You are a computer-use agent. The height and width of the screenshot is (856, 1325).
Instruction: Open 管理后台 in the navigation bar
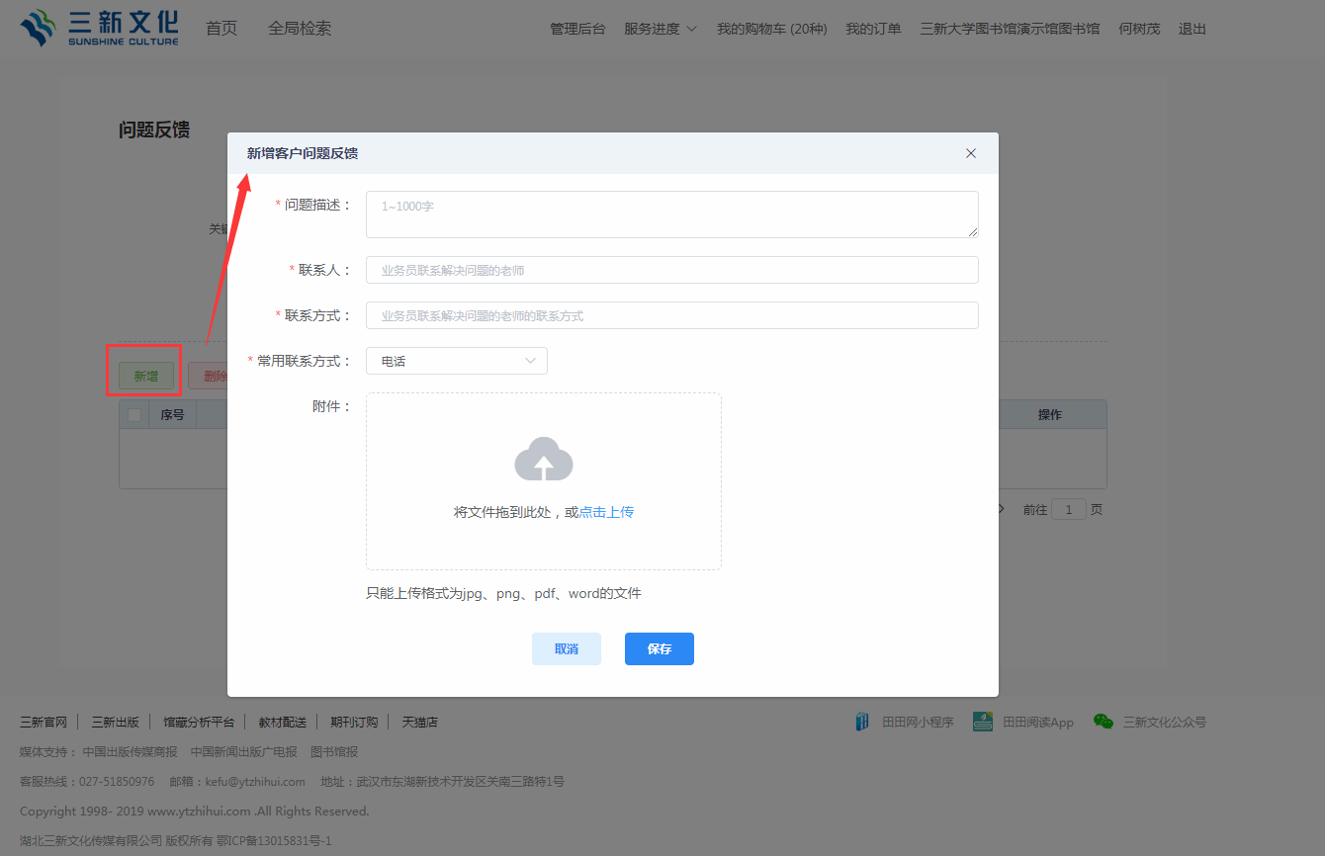pyautogui.click(x=577, y=29)
